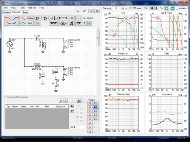Recall variant R2
Screen dimensions: 190x142
[95, 107]
